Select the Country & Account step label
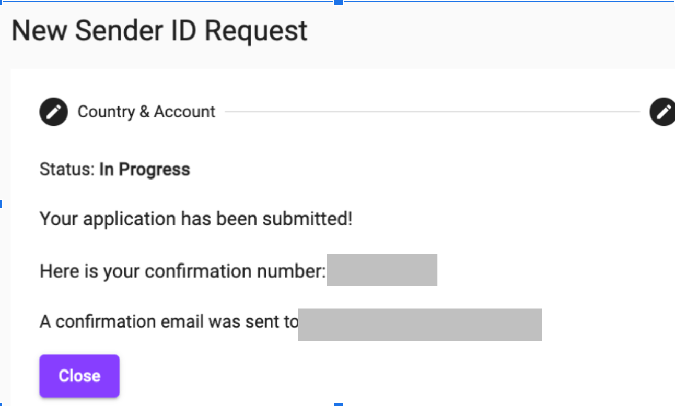675x406 pixels. [x=146, y=112]
